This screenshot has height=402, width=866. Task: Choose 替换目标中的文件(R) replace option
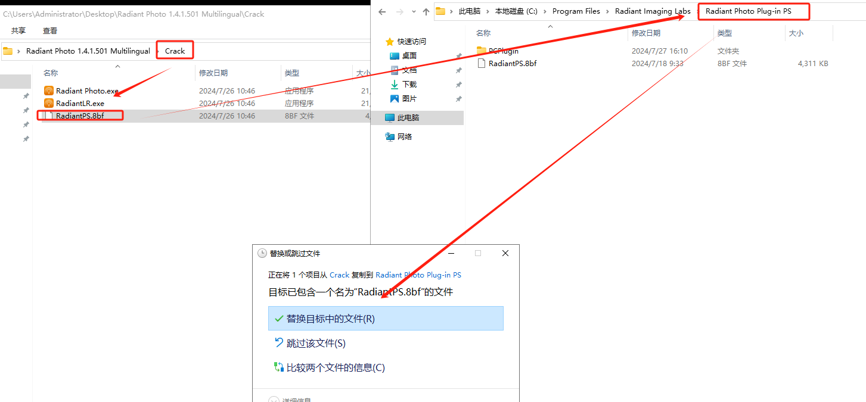point(386,319)
